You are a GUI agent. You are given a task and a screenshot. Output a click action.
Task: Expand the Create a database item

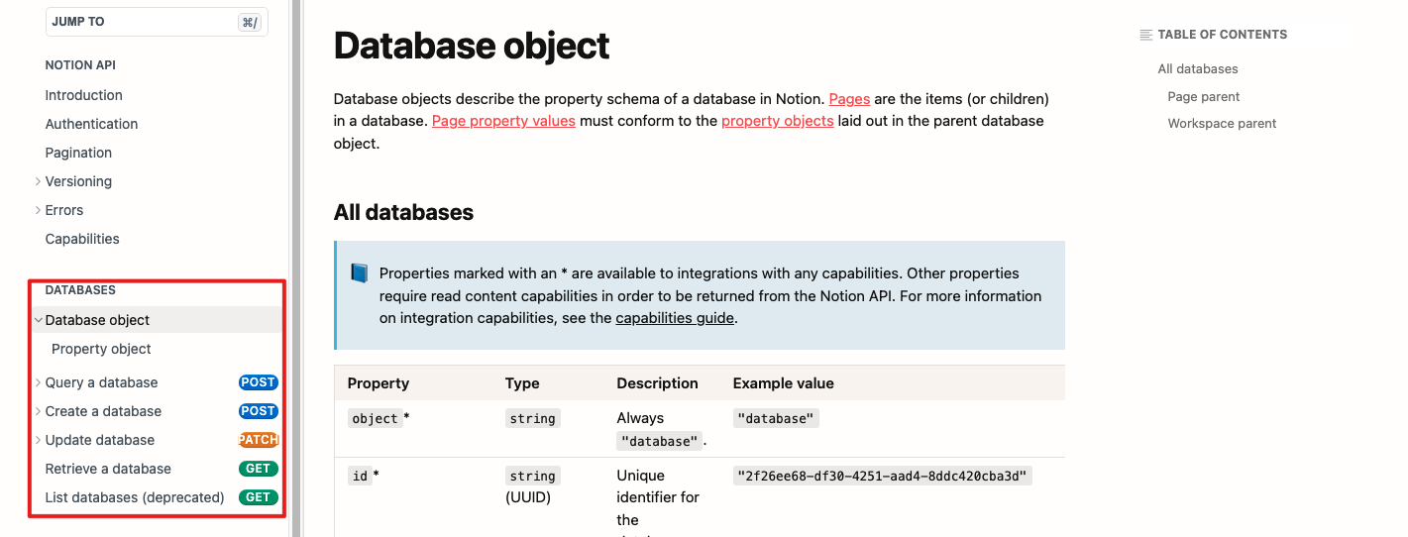point(38,411)
